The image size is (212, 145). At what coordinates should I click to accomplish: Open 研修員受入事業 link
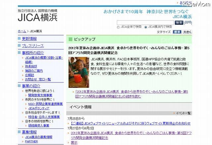coord(39,125)
